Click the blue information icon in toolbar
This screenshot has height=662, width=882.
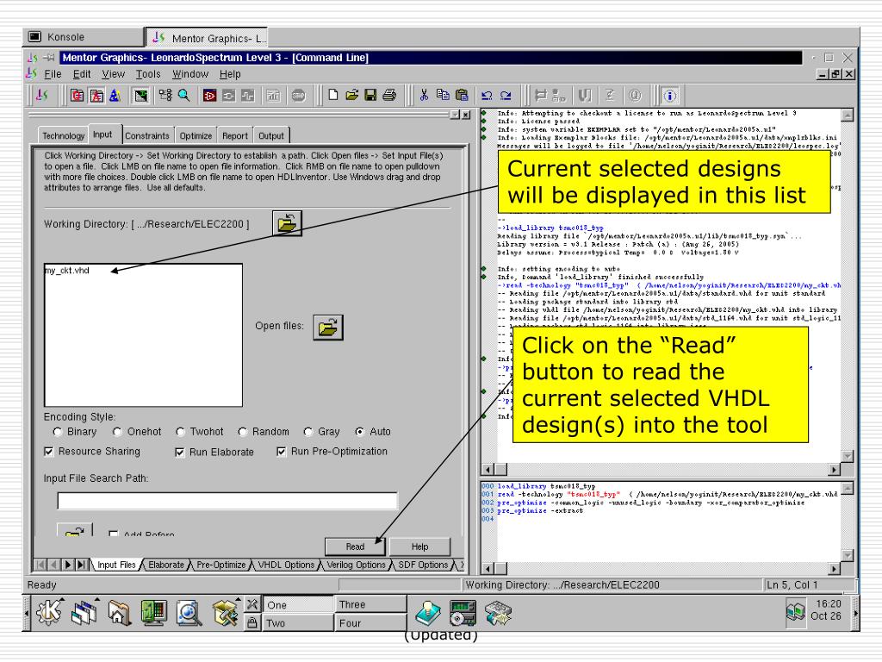pos(669,96)
